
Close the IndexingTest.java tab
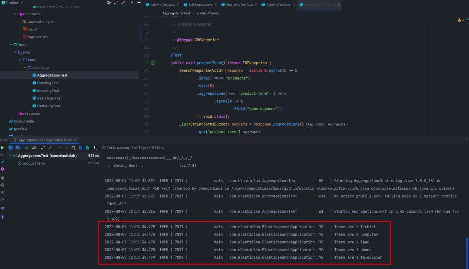coord(178,4)
